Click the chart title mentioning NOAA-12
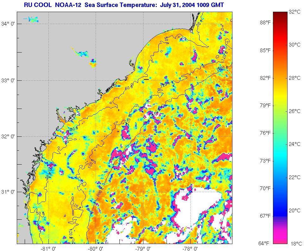This screenshot has height=251, width=304. click(124, 5)
